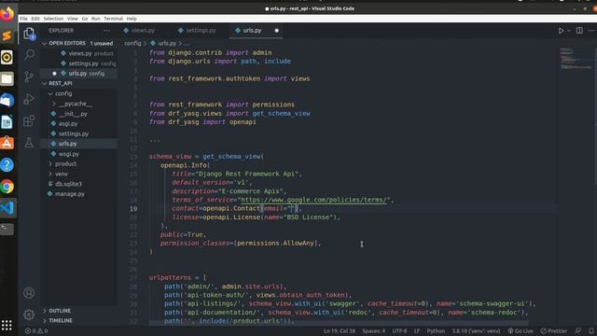
Task: Open the Help menu
Action: click(x=132, y=19)
